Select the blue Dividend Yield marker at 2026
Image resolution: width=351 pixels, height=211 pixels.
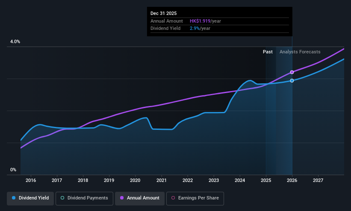292,81
